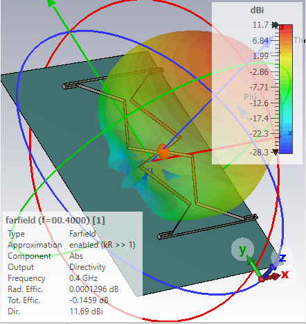
Task: Click the orange sphere at the antenna center
Action: (163, 152)
